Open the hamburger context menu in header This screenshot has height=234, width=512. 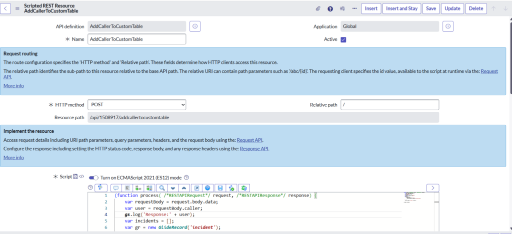(17, 8)
